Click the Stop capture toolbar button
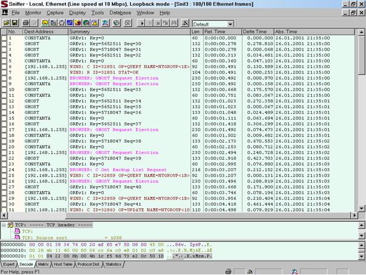366x275 pixels. coord(159,23)
